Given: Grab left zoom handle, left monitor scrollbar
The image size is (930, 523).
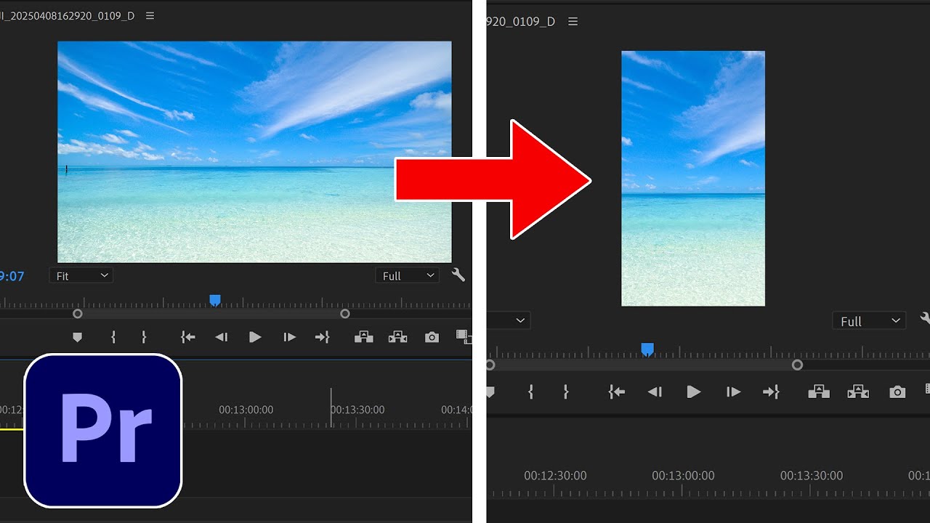Looking at the screenshot, I should [78, 314].
